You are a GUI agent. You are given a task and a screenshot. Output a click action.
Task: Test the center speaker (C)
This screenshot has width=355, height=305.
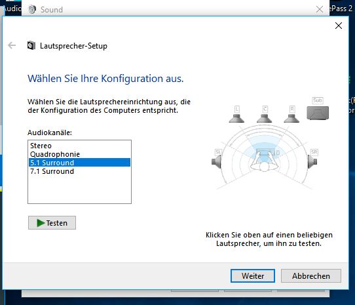264,117
